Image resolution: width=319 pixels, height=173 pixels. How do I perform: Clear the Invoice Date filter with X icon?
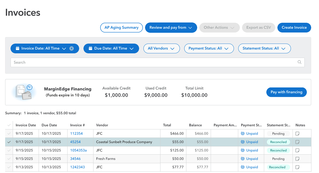pyautogui.click(x=72, y=48)
